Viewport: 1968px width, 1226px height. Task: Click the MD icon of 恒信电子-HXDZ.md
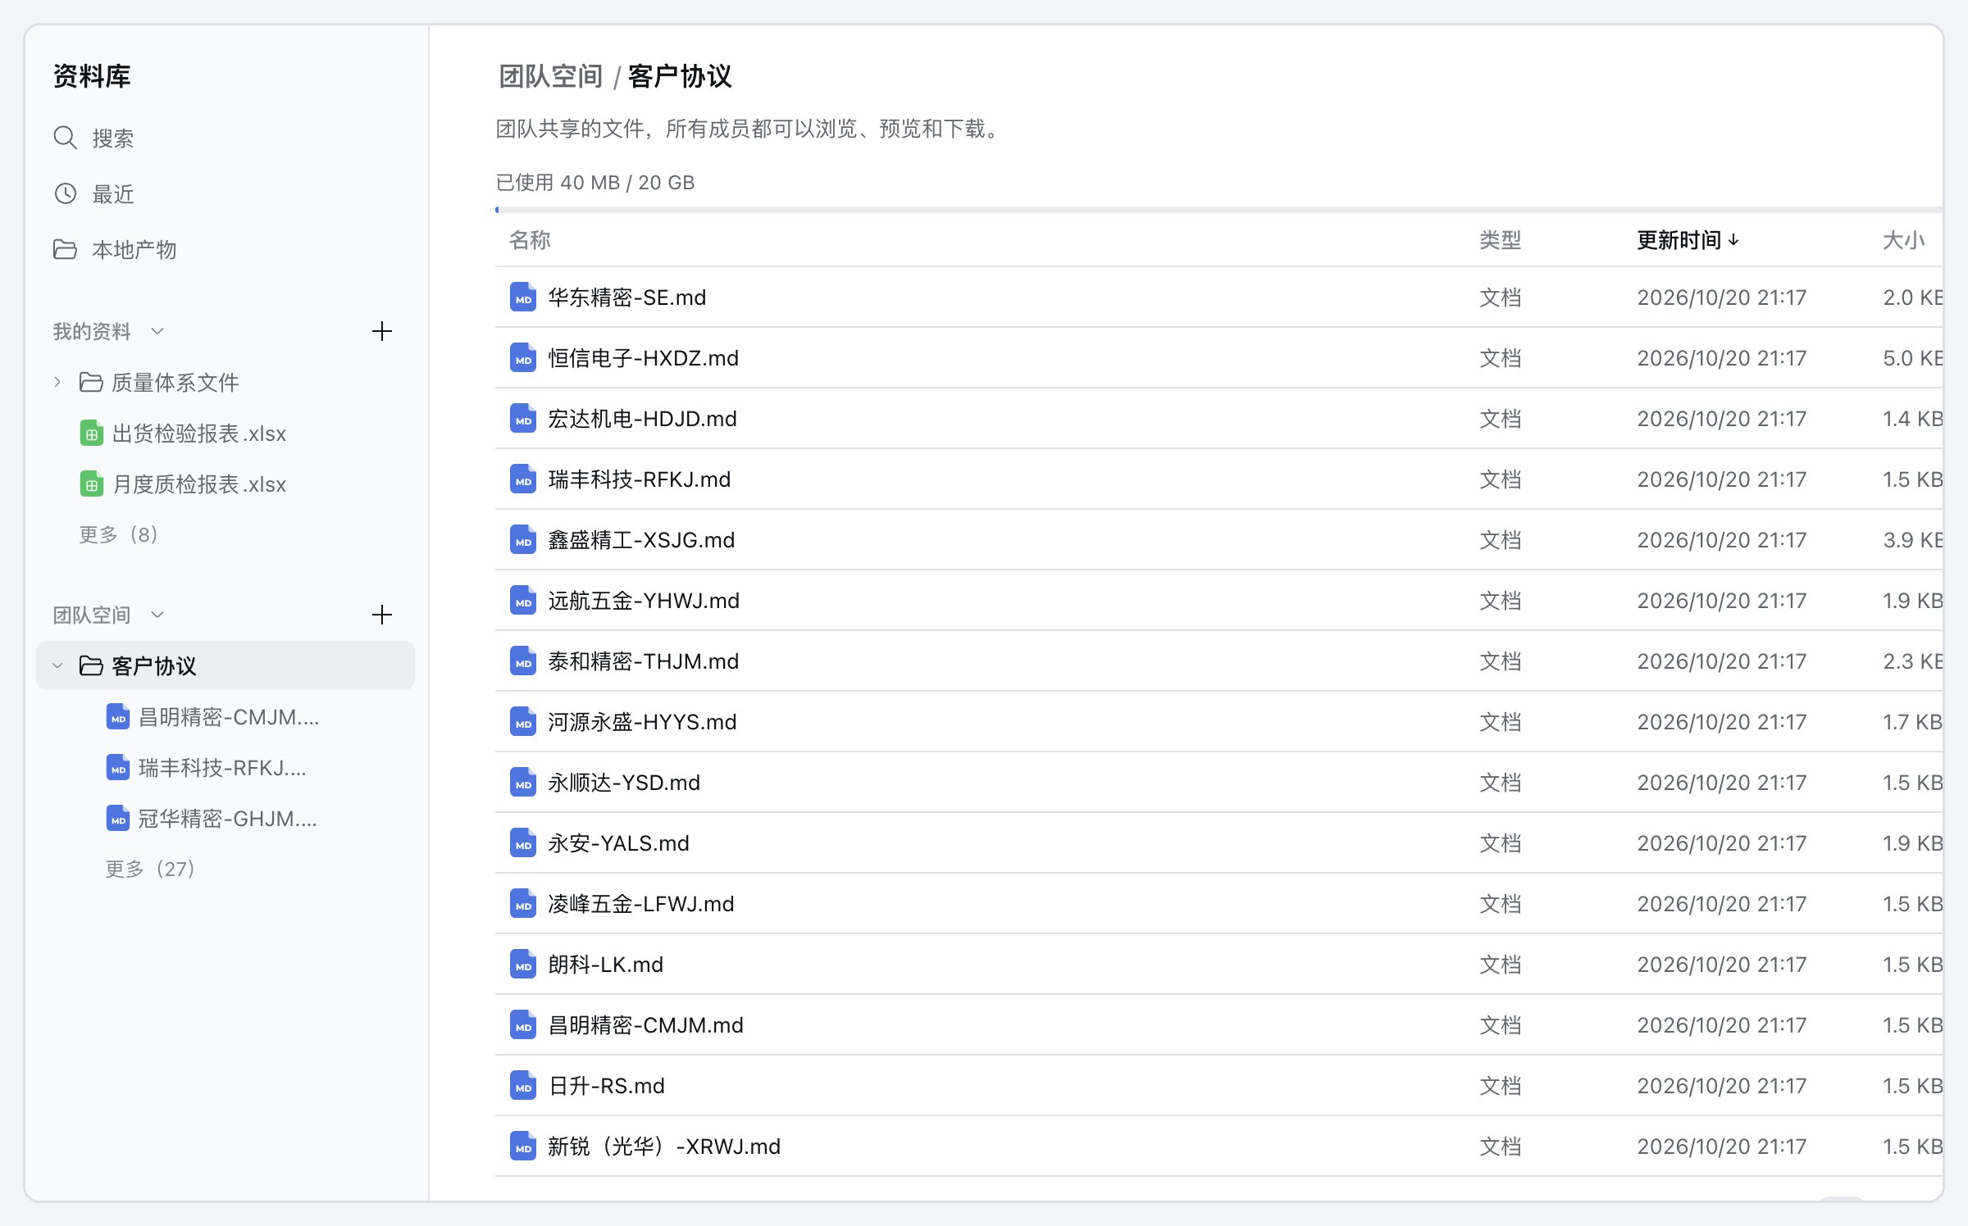[x=523, y=357]
